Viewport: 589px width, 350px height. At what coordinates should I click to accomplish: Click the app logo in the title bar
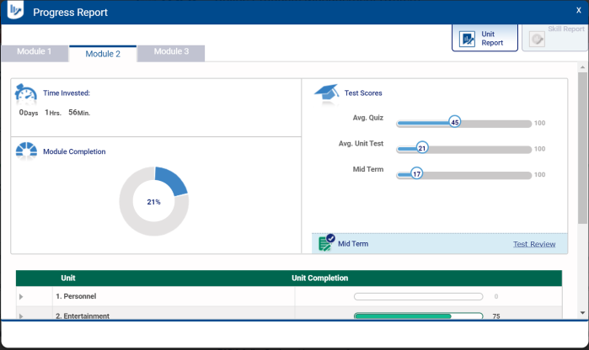pos(16,13)
